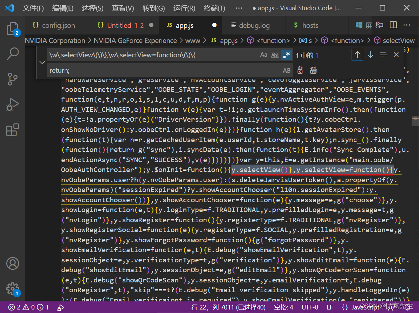Open title bar overflow menu ellipsis
The height and width of the screenshot is (313, 419).
pos(239,8)
